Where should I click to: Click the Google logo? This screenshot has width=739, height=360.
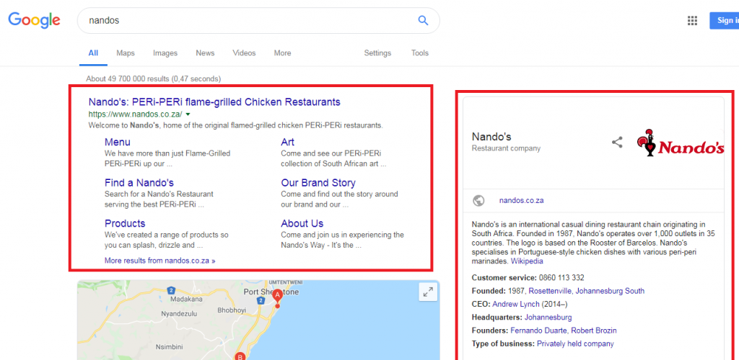35,20
